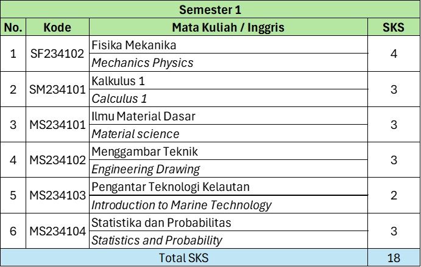Select the Fisika Mekanika cell
421x267 pixels.
point(133,45)
